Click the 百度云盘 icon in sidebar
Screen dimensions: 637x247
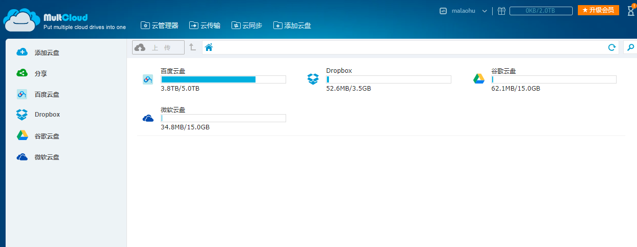[x=22, y=94]
